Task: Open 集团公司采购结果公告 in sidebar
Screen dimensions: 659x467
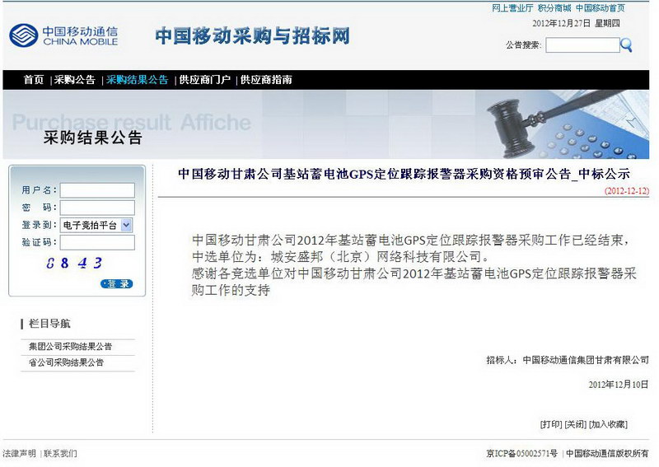Action: tap(70, 347)
